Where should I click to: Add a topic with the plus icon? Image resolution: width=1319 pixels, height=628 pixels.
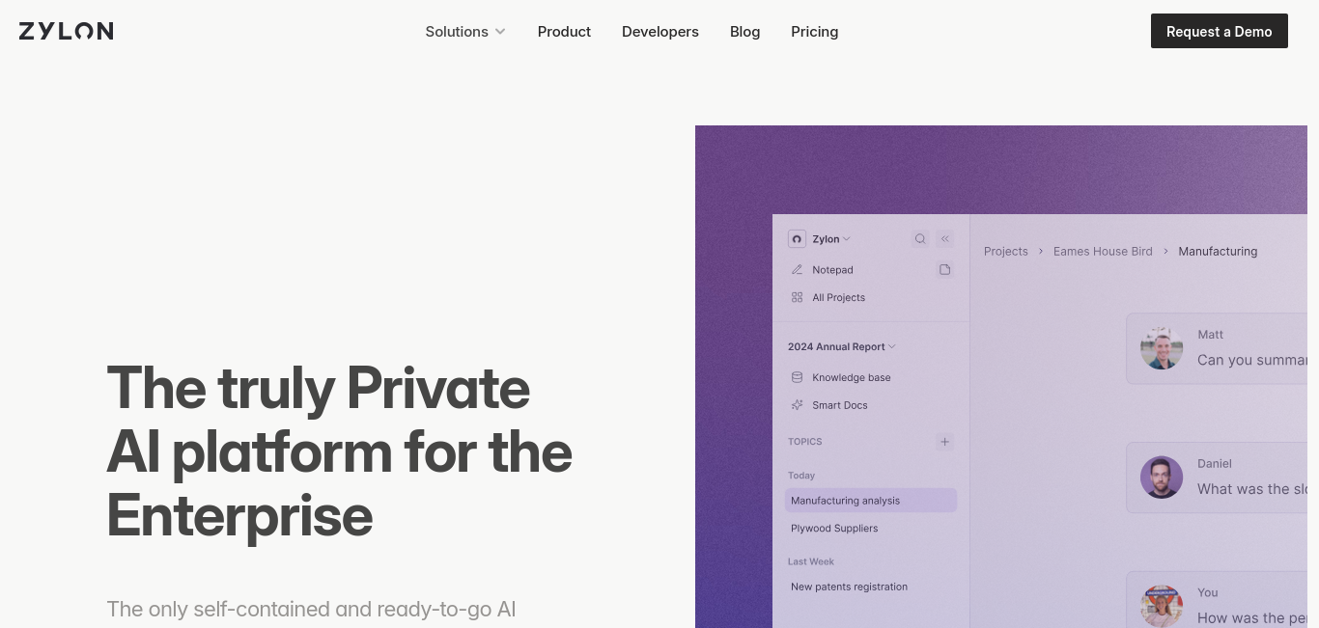945,442
